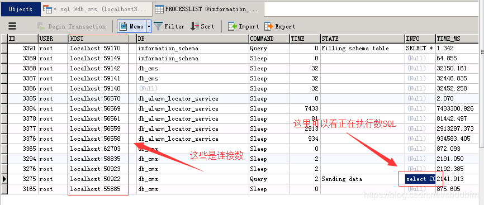Select cell with ID 3389
Image resolution: width=484 pixels, height=205 pixels.
(23, 58)
